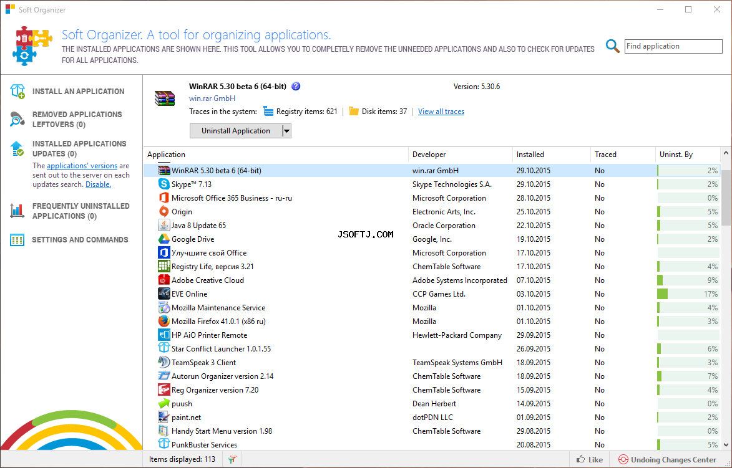Click the Java 8 Update 65 icon

tap(164, 225)
